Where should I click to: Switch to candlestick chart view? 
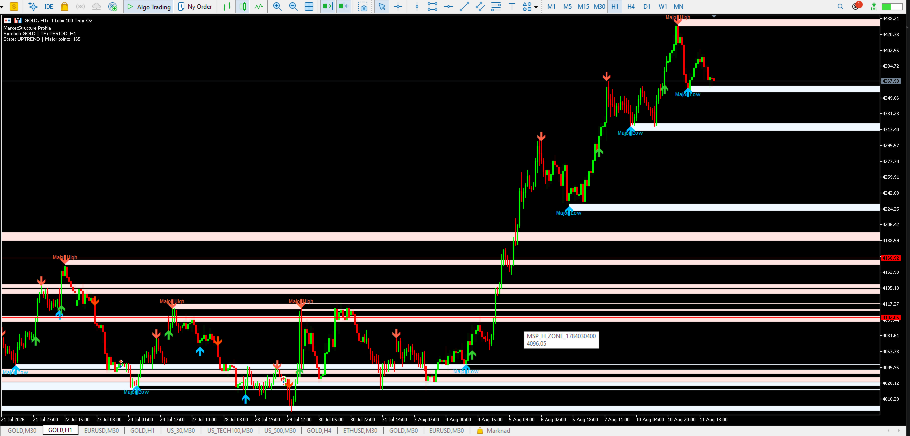click(x=243, y=7)
